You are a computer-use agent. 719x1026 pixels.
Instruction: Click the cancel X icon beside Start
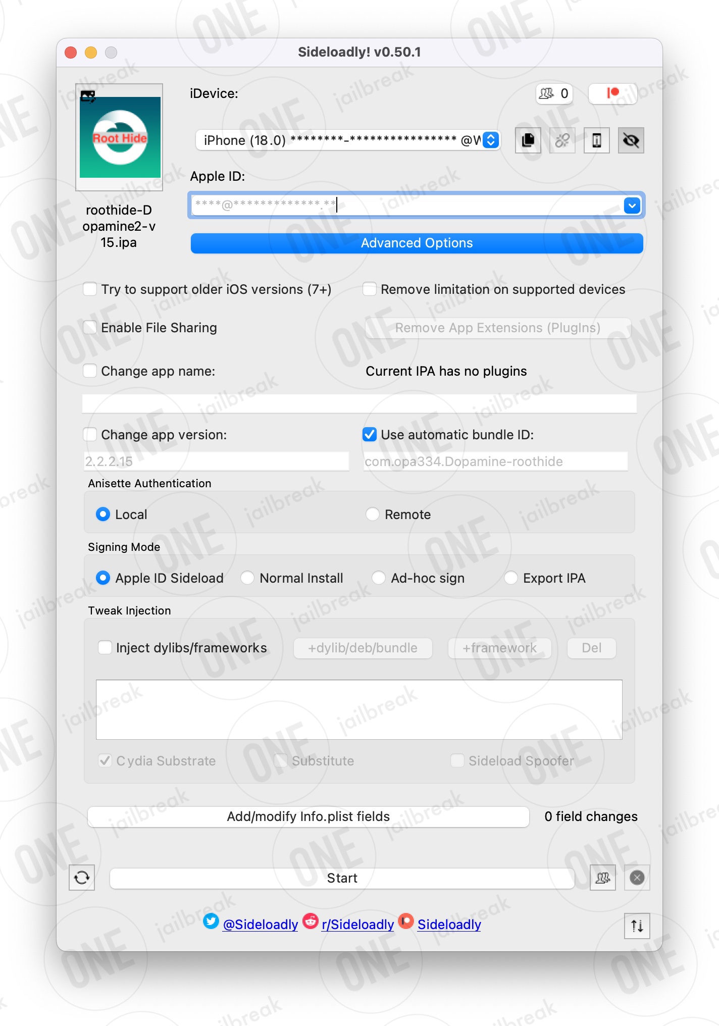pos(637,878)
